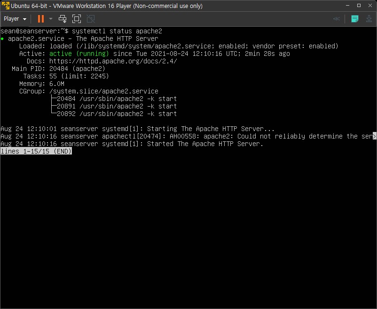Send Ctrl+Alt+Del to the guest

coord(63,19)
